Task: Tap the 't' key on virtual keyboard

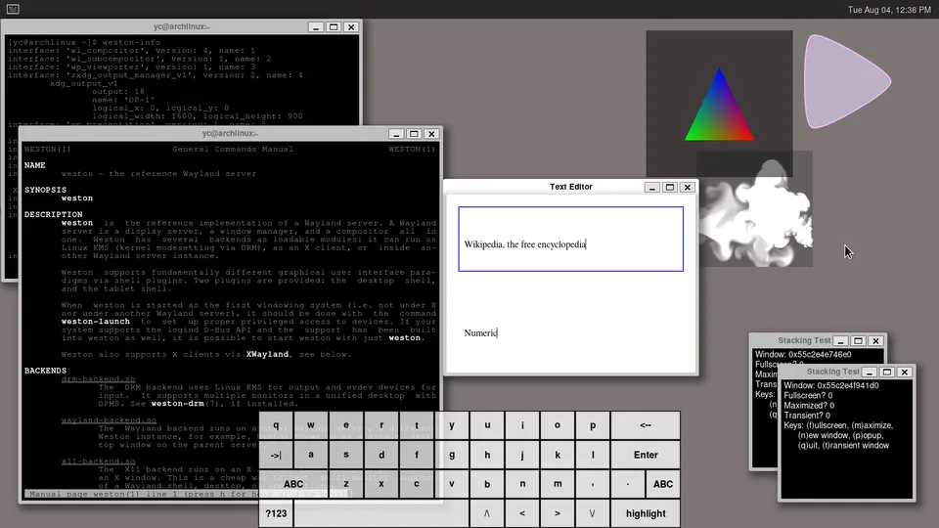Action: tap(417, 425)
